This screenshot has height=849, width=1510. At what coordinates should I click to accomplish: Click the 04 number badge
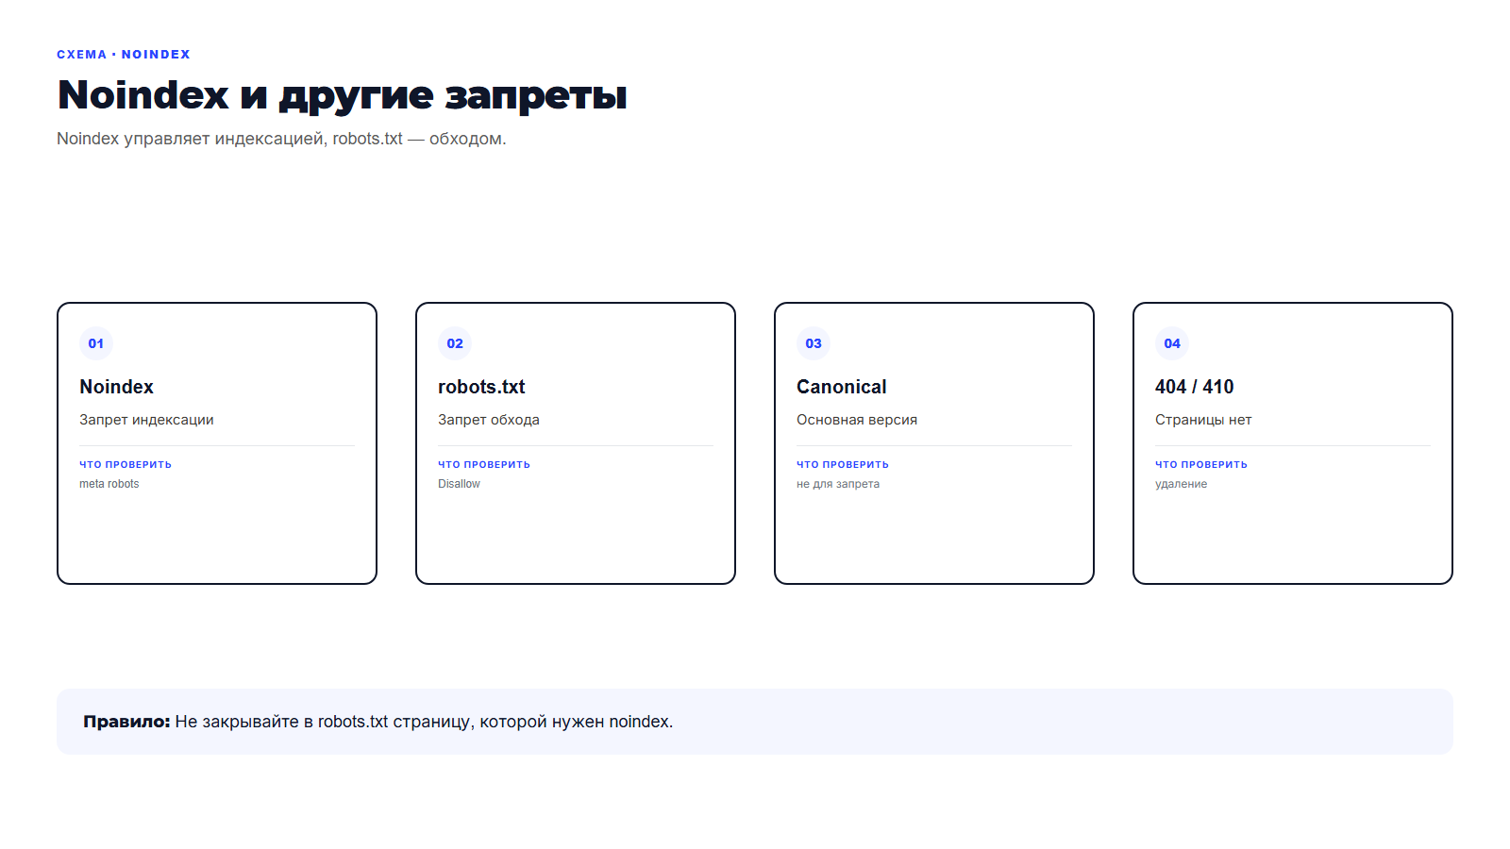(x=1172, y=343)
